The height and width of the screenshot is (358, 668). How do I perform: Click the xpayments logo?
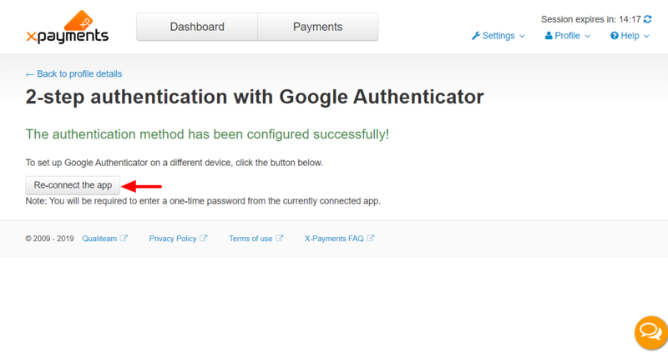[68, 27]
